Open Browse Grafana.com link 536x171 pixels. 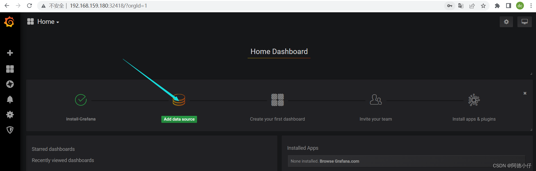tap(339, 161)
